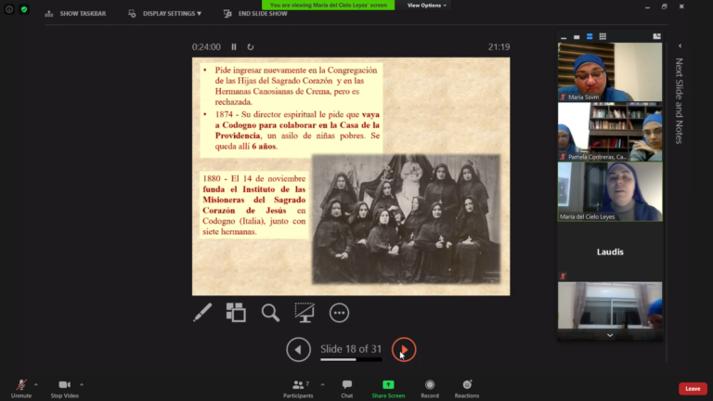Leave the meeting
The width and height of the screenshot is (713, 401).
pos(692,388)
